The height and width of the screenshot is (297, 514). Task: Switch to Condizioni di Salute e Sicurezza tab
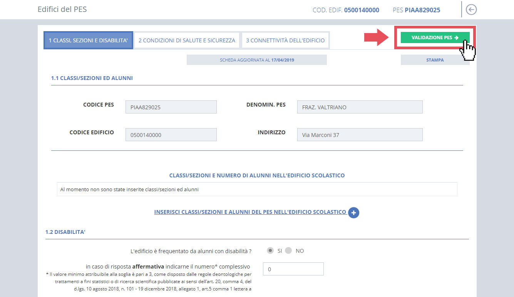(x=187, y=40)
